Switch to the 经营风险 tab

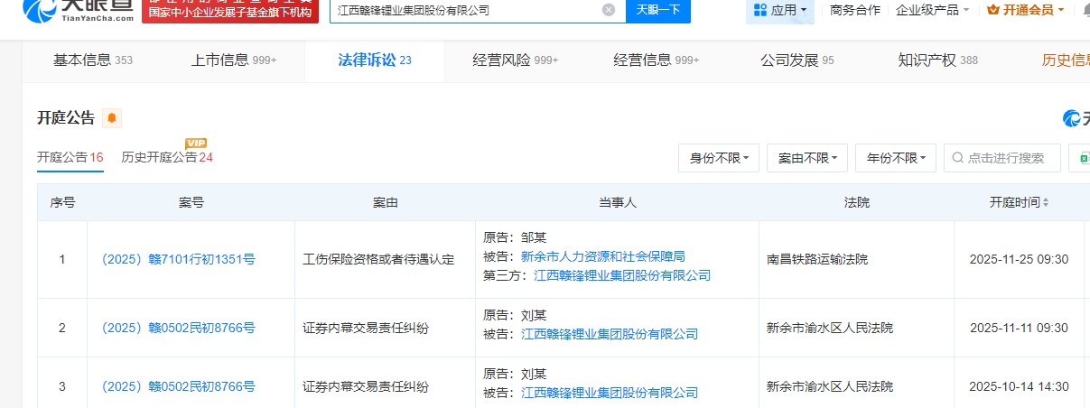point(516,60)
